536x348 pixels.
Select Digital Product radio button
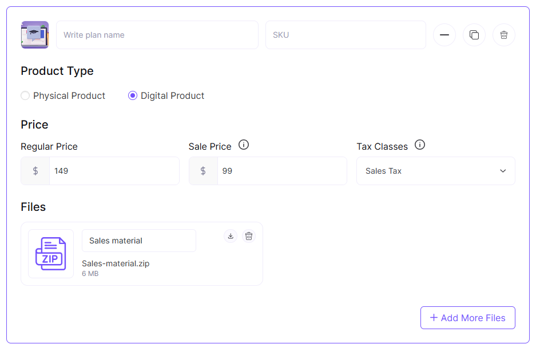[x=133, y=95]
